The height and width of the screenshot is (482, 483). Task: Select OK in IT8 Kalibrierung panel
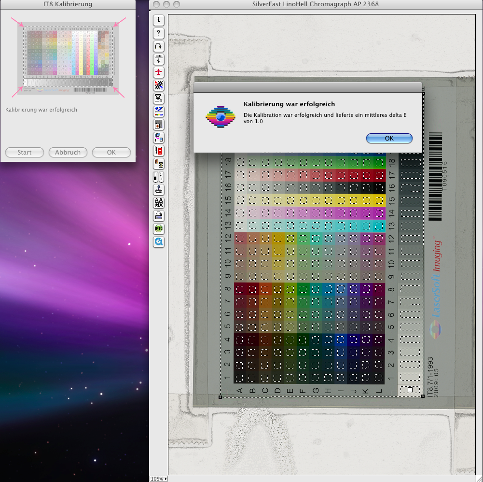111,152
